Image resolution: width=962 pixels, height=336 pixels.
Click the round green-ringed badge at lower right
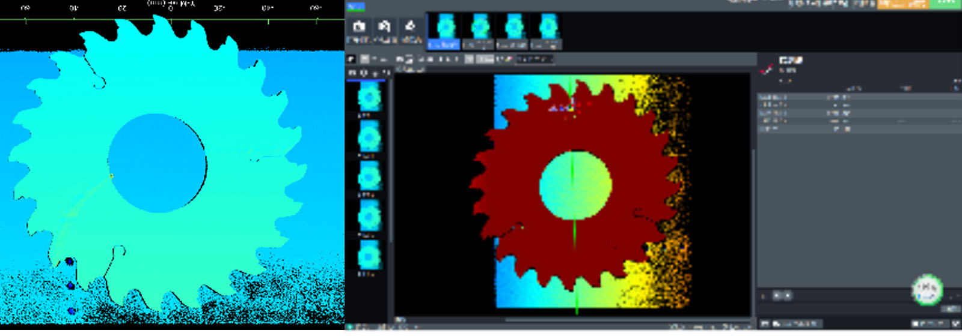tap(927, 290)
